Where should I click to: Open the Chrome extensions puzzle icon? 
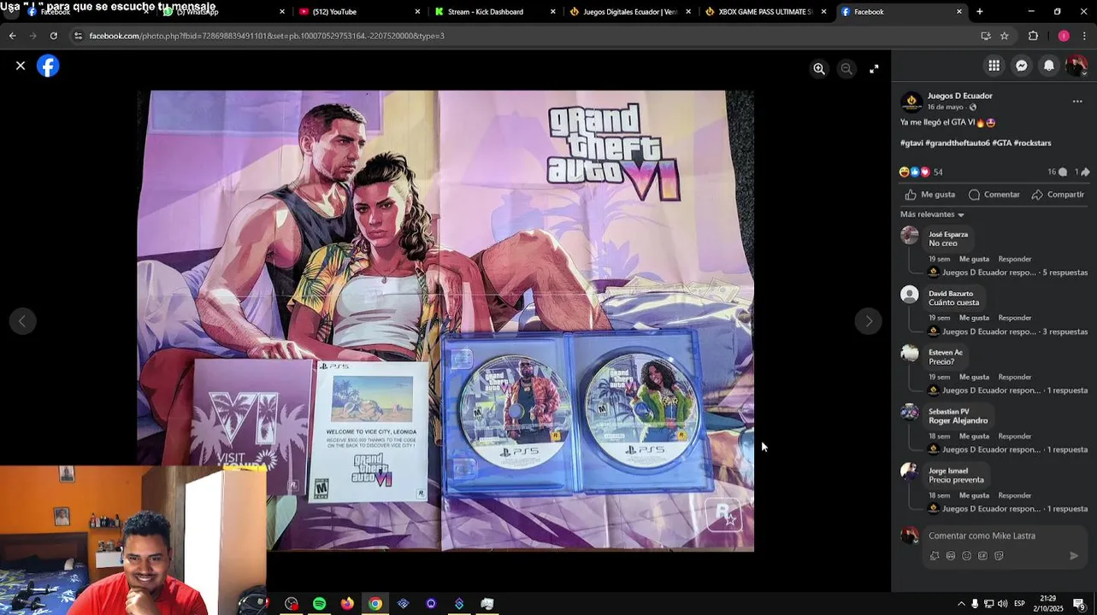1033,36
